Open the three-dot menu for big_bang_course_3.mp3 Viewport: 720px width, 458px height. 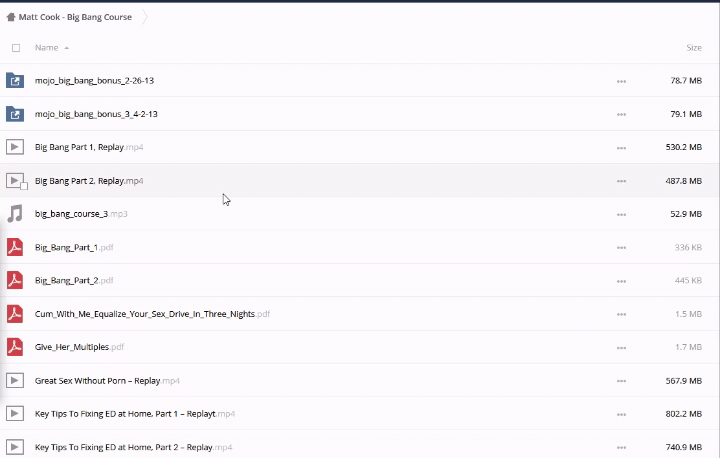(621, 215)
